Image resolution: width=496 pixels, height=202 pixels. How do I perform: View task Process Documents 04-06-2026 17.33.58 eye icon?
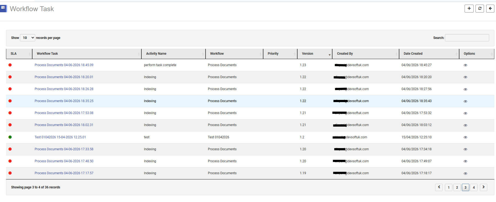(x=465, y=149)
